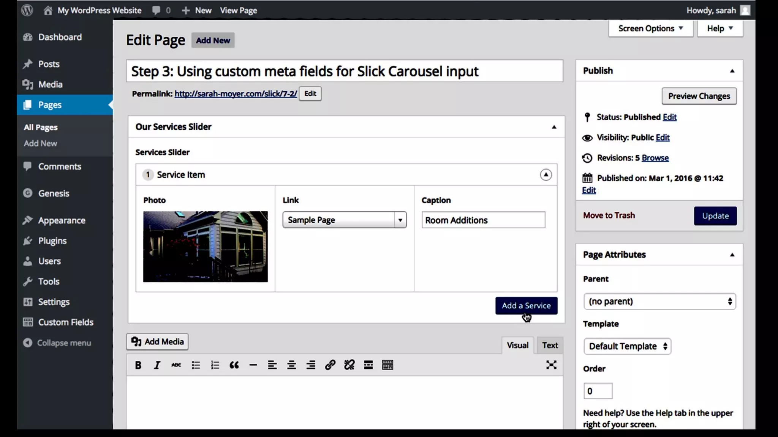Open the Parent page dropdown

pyautogui.click(x=659, y=302)
